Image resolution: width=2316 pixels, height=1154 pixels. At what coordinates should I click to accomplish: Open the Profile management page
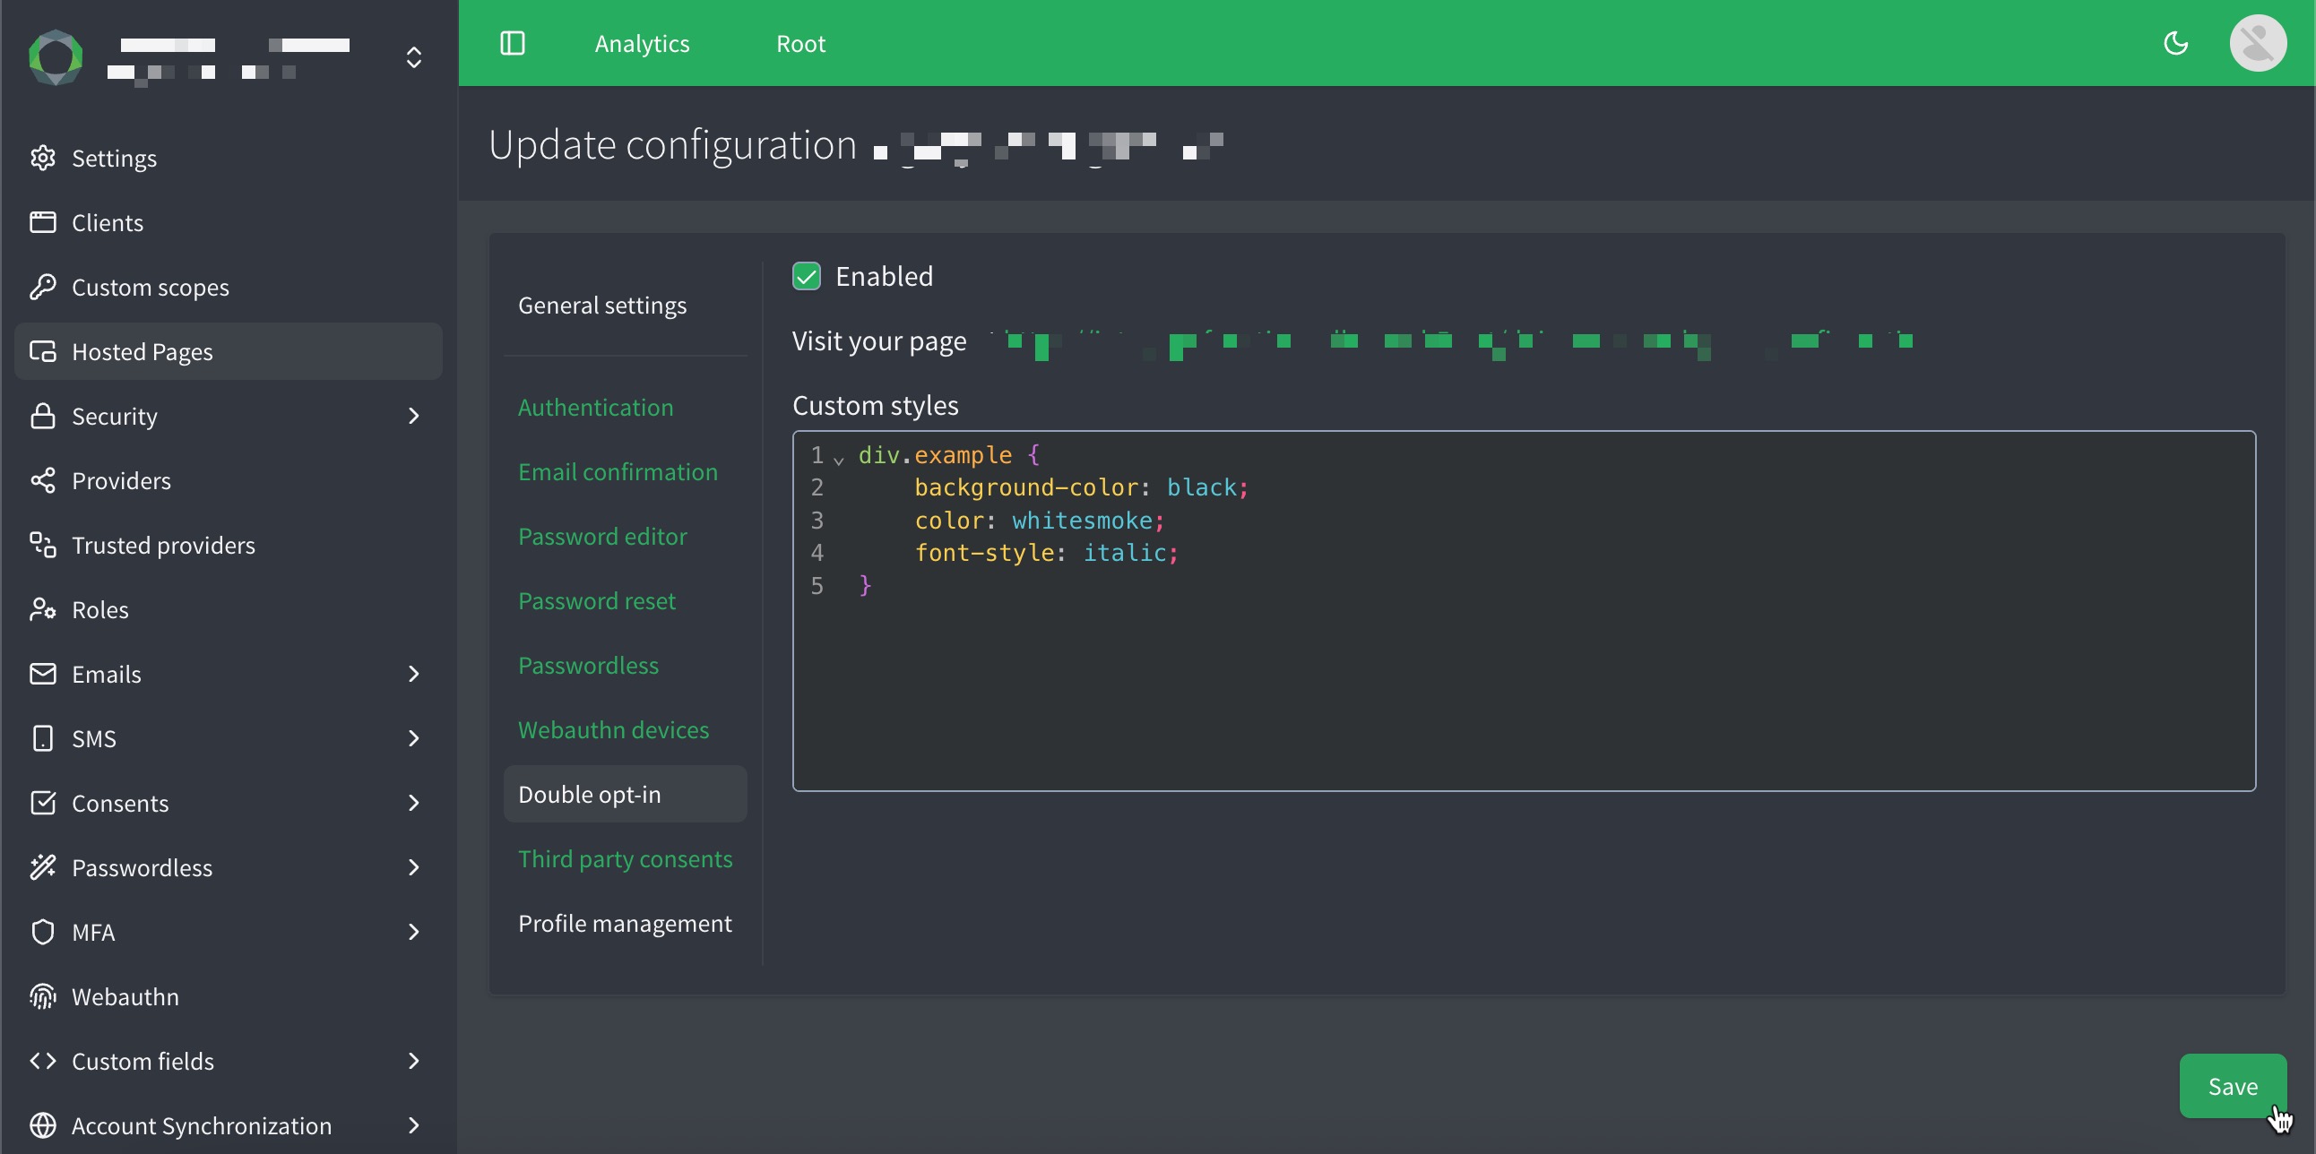[x=625, y=922]
